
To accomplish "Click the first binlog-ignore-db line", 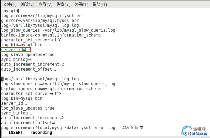I will click(x=51, y=35).
